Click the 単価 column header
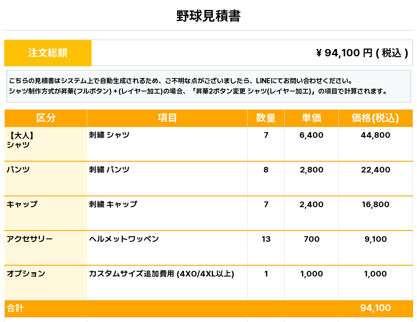 click(x=312, y=118)
